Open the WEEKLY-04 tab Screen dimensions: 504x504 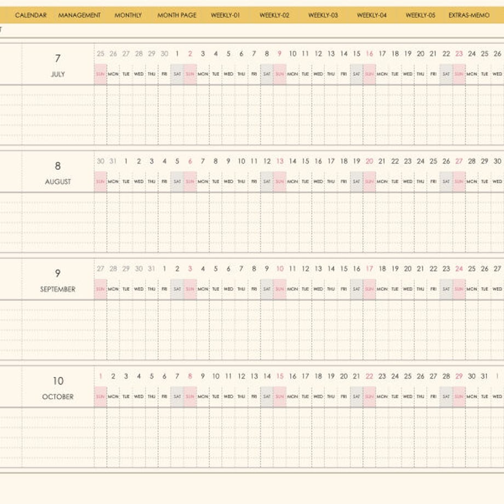(x=372, y=15)
